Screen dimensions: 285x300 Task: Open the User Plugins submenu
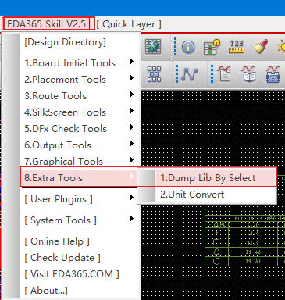[x=80, y=199]
